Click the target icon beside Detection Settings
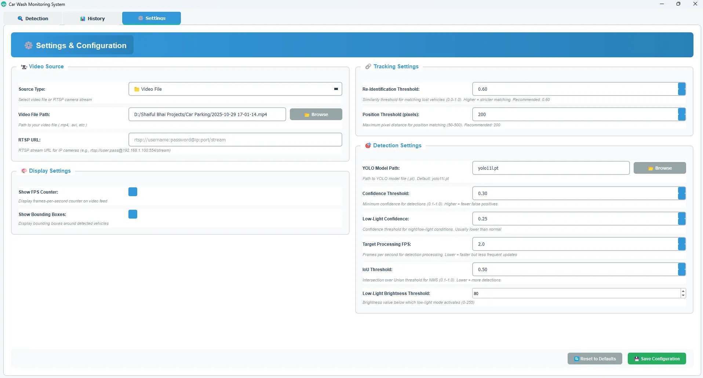The height and width of the screenshot is (378, 703). tap(368, 145)
